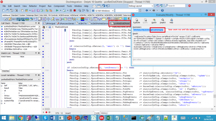Open the 32-bit Windows platform dropdown

[x=103, y=11]
